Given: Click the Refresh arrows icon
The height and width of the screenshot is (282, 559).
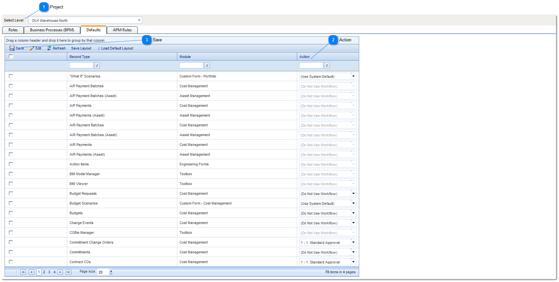Looking at the screenshot, I should tap(49, 48).
